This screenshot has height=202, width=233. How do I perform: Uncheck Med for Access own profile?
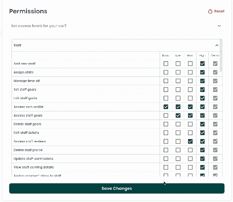click(x=190, y=107)
